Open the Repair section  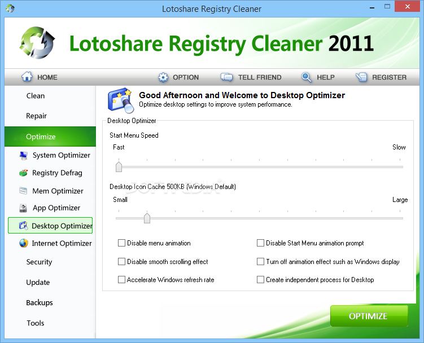click(x=36, y=116)
